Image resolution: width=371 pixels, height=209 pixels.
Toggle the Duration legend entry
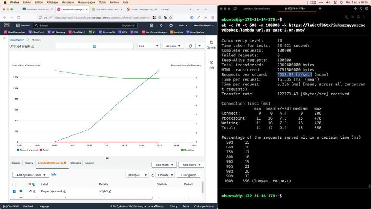[x=187, y=150]
